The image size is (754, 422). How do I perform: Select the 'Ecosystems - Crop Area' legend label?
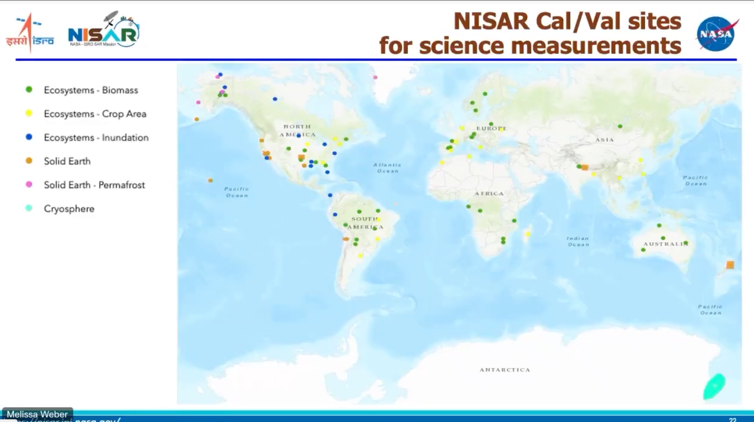pos(95,114)
